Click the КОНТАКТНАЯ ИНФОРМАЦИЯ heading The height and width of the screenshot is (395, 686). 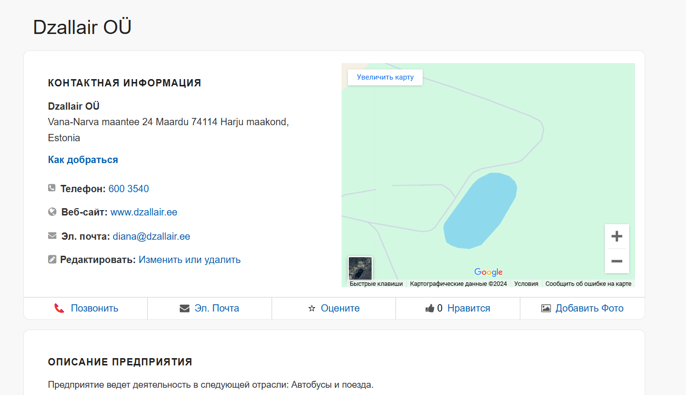point(124,83)
